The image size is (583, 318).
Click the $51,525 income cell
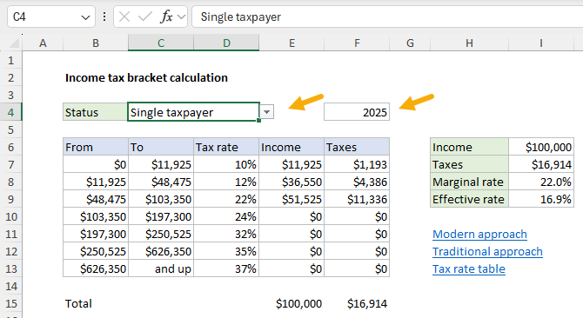pyautogui.click(x=291, y=199)
